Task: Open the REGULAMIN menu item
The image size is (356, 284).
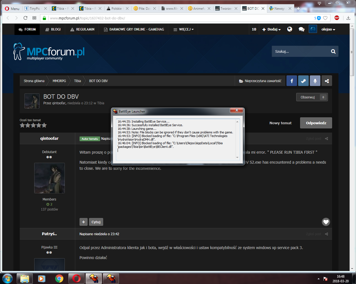Action: (x=82, y=29)
